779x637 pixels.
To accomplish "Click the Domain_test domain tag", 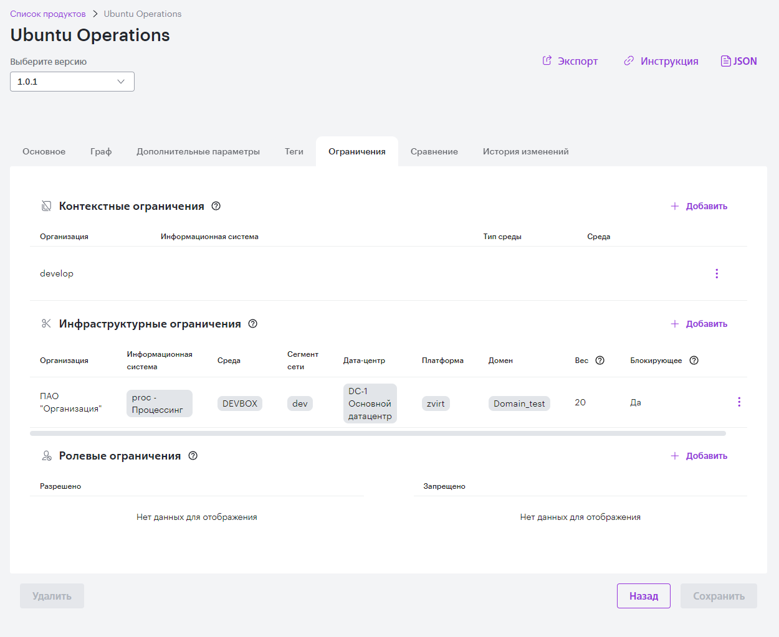I will pyautogui.click(x=519, y=403).
